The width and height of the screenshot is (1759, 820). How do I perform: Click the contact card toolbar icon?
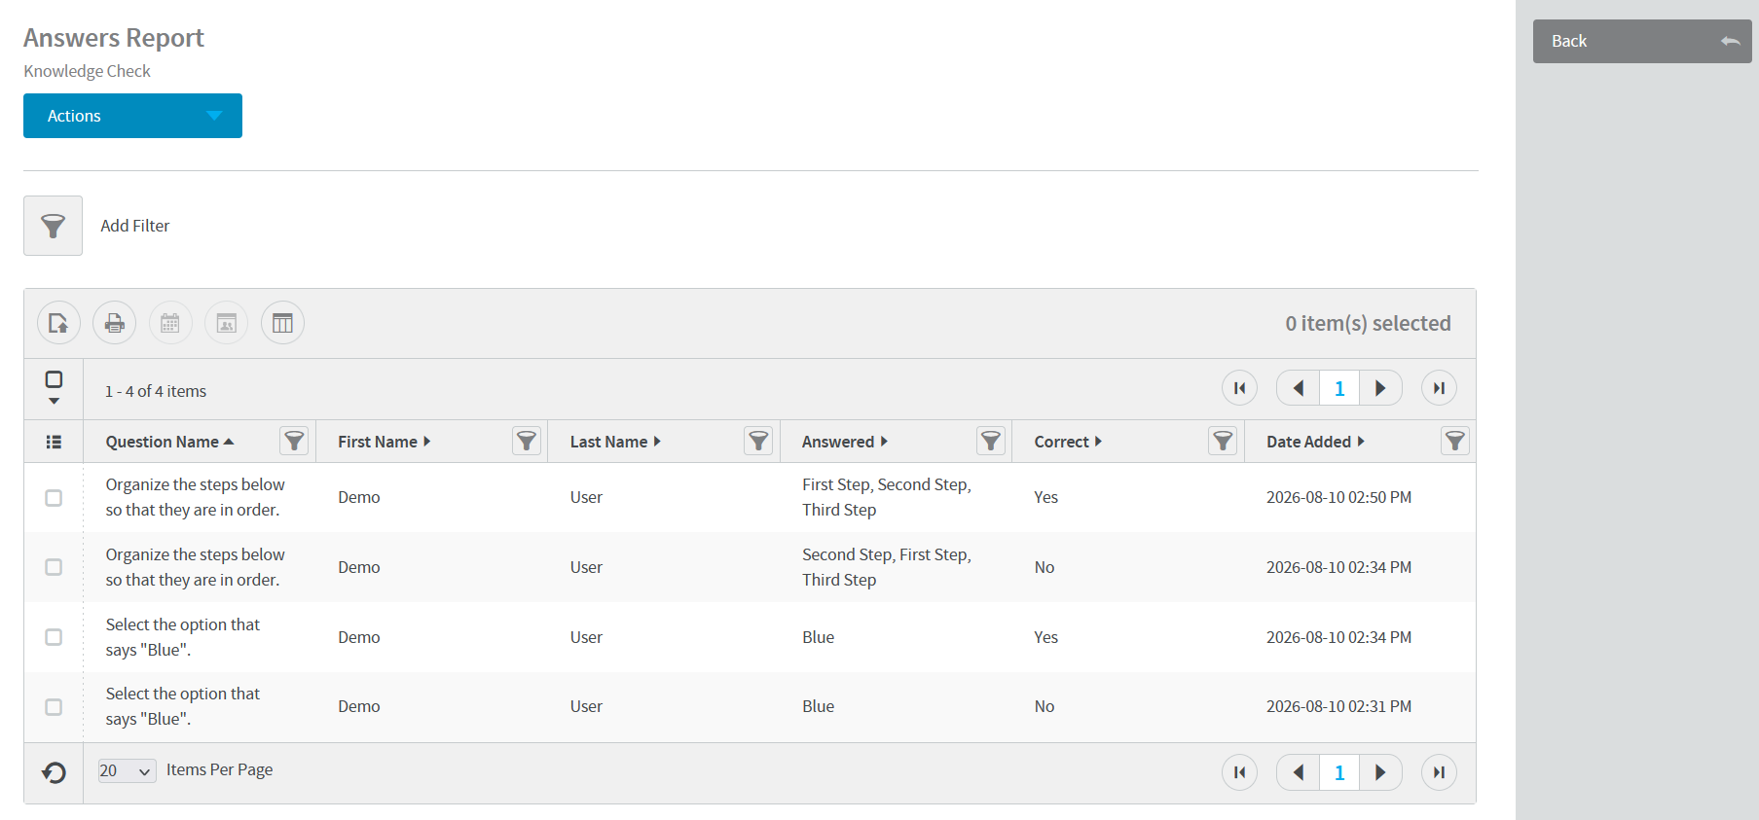[226, 323]
